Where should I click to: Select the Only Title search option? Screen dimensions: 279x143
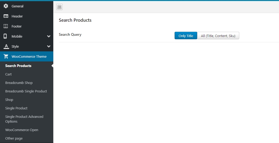(186, 36)
